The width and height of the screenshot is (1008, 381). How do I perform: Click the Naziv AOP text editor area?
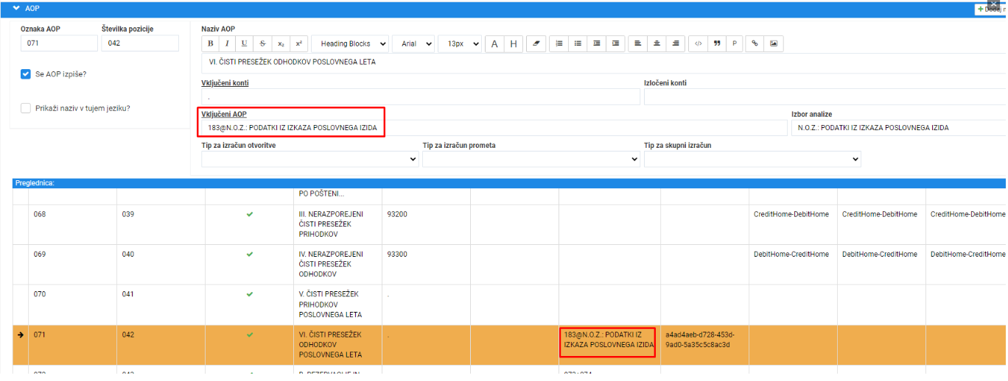[603, 63]
